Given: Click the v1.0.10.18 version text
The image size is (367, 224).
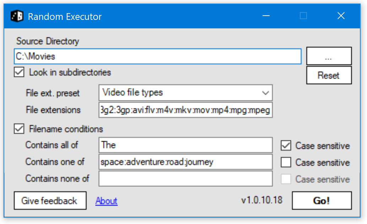Looking at the screenshot, I should click(x=262, y=200).
